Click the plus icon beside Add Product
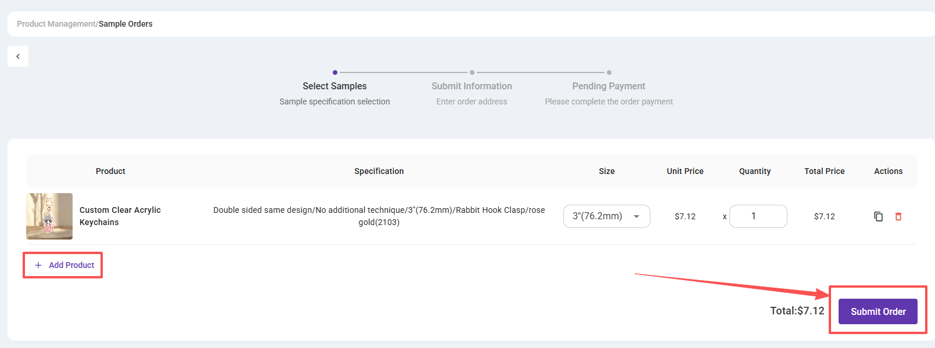This screenshot has height=348, width=935. [38, 265]
